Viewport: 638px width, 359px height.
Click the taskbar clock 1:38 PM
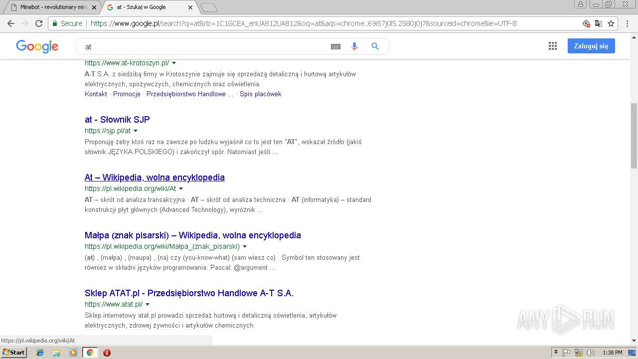(612, 353)
